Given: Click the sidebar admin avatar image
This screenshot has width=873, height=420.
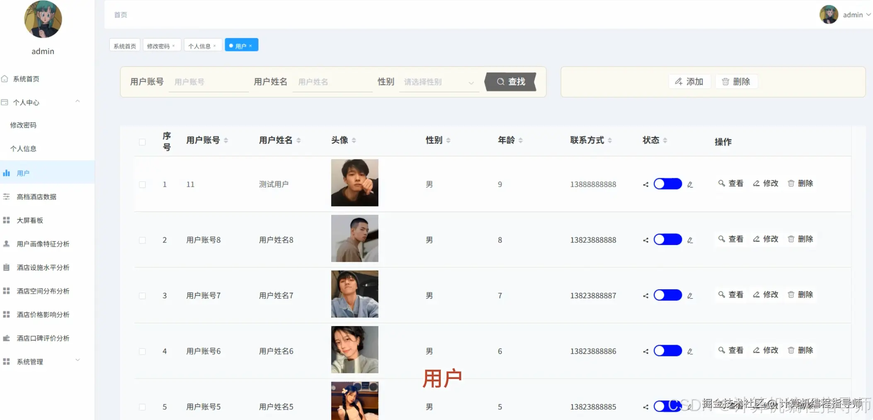Looking at the screenshot, I should (43, 19).
